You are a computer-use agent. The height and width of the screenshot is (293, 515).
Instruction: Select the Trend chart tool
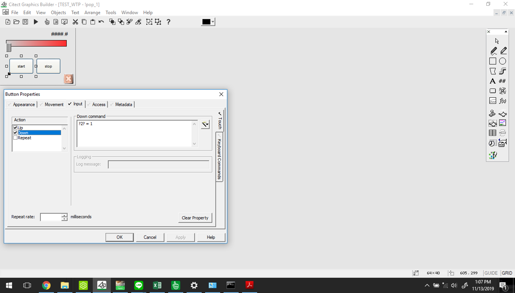pos(493,101)
